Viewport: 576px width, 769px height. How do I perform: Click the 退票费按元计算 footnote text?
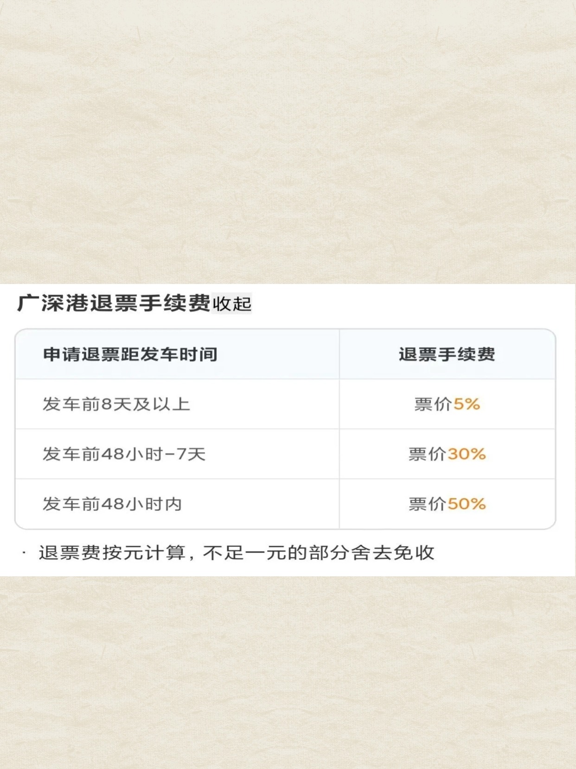[112, 553]
